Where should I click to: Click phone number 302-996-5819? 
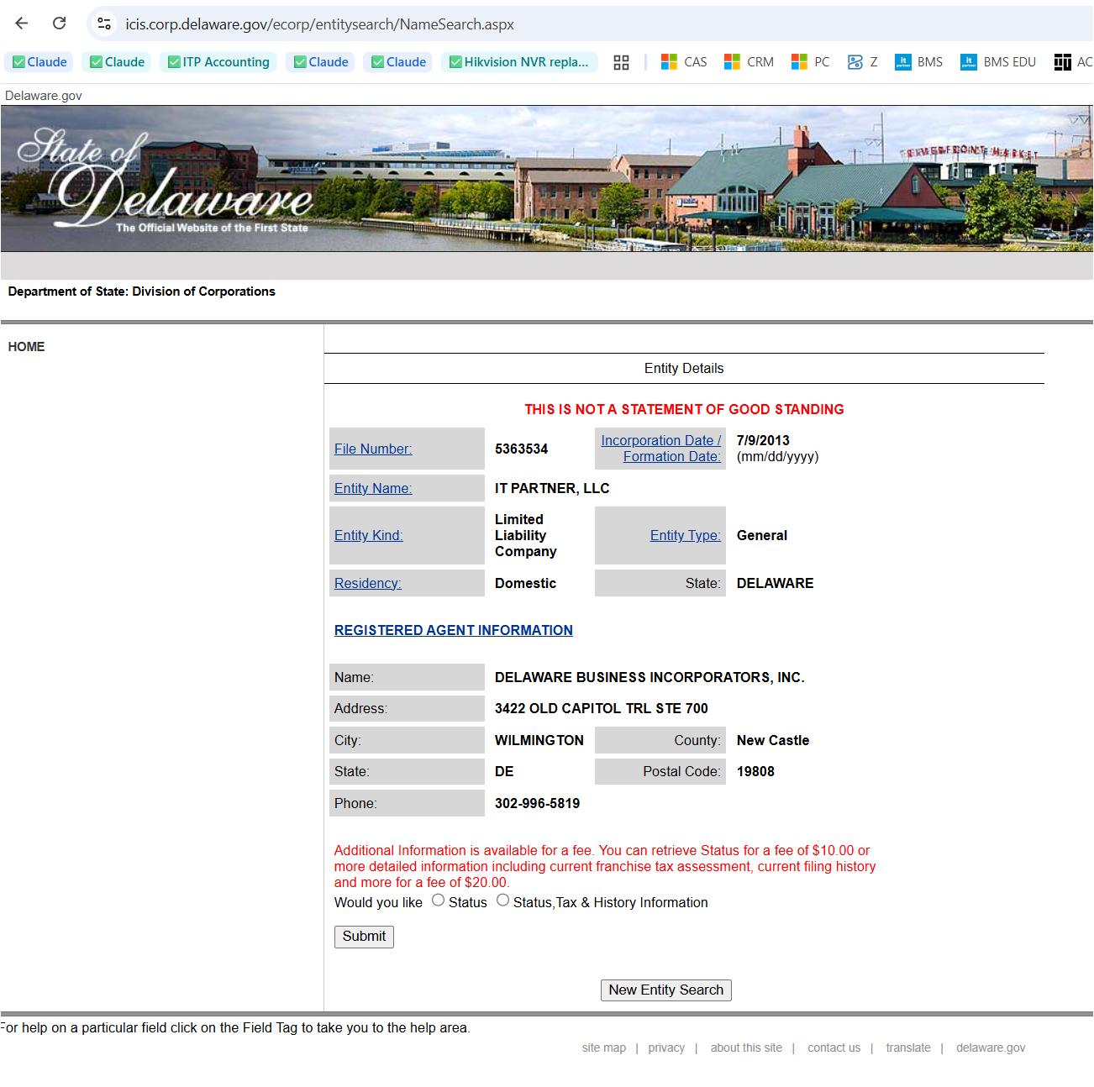[x=537, y=803]
